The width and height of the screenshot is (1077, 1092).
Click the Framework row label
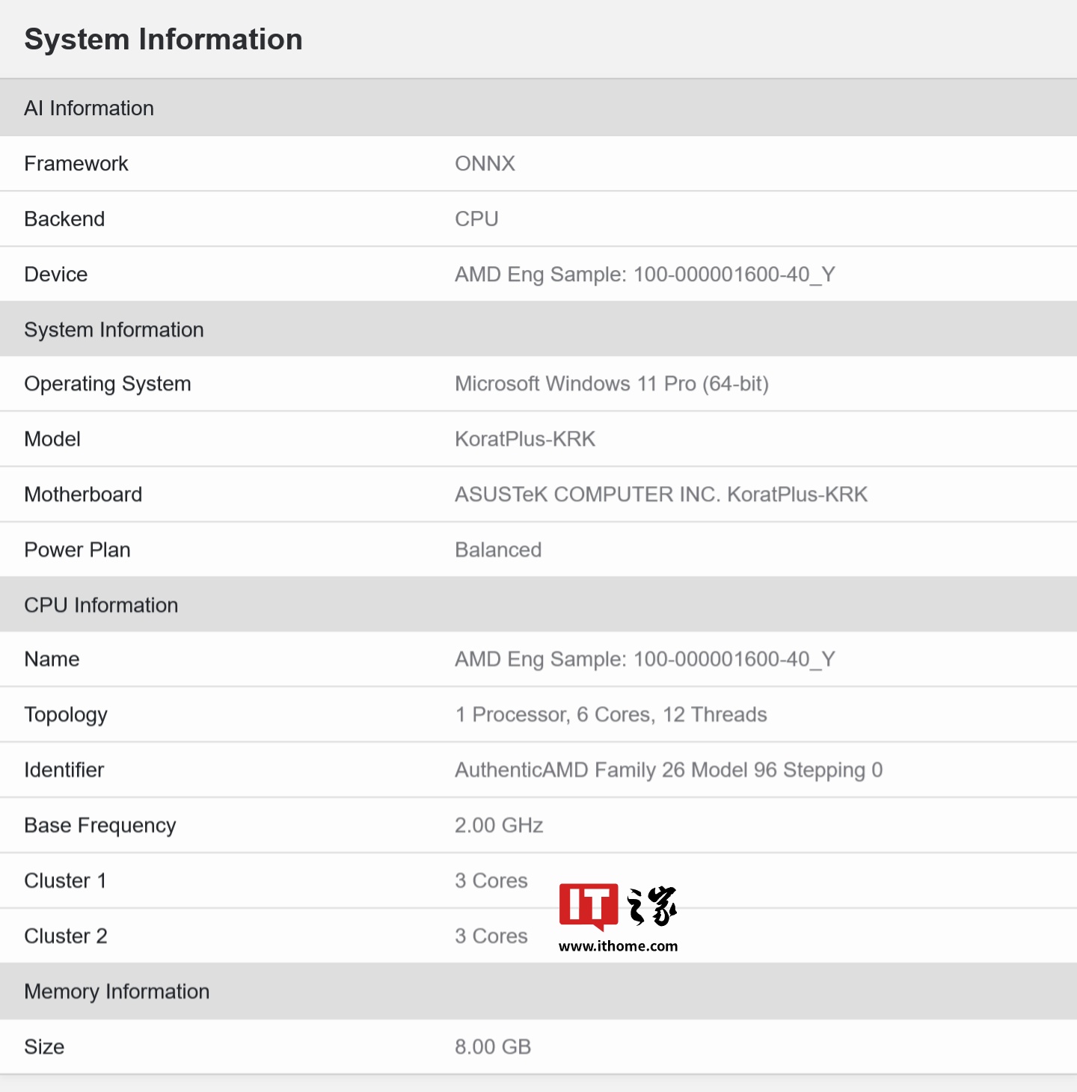coord(76,164)
